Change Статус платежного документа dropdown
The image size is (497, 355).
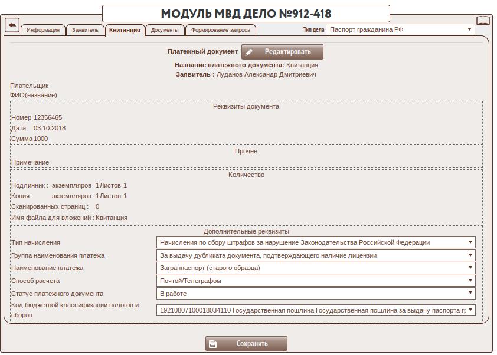coord(316,293)
